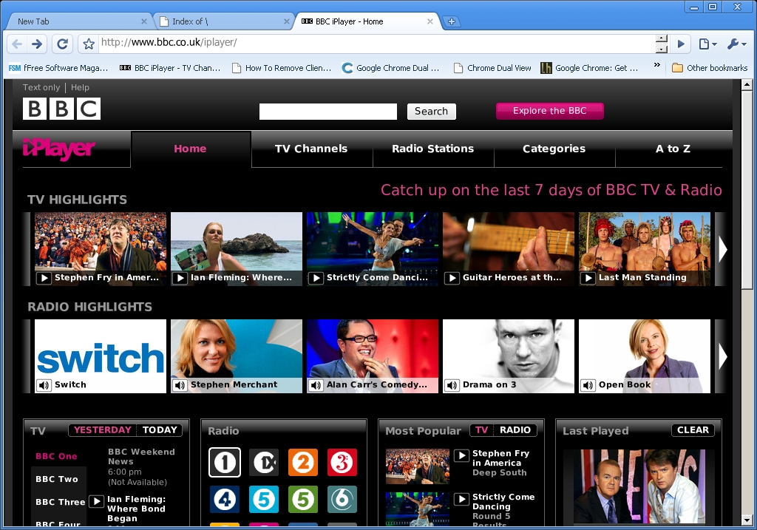
Task: Open the Other bookmarks folder
Action: click(710, 68)
